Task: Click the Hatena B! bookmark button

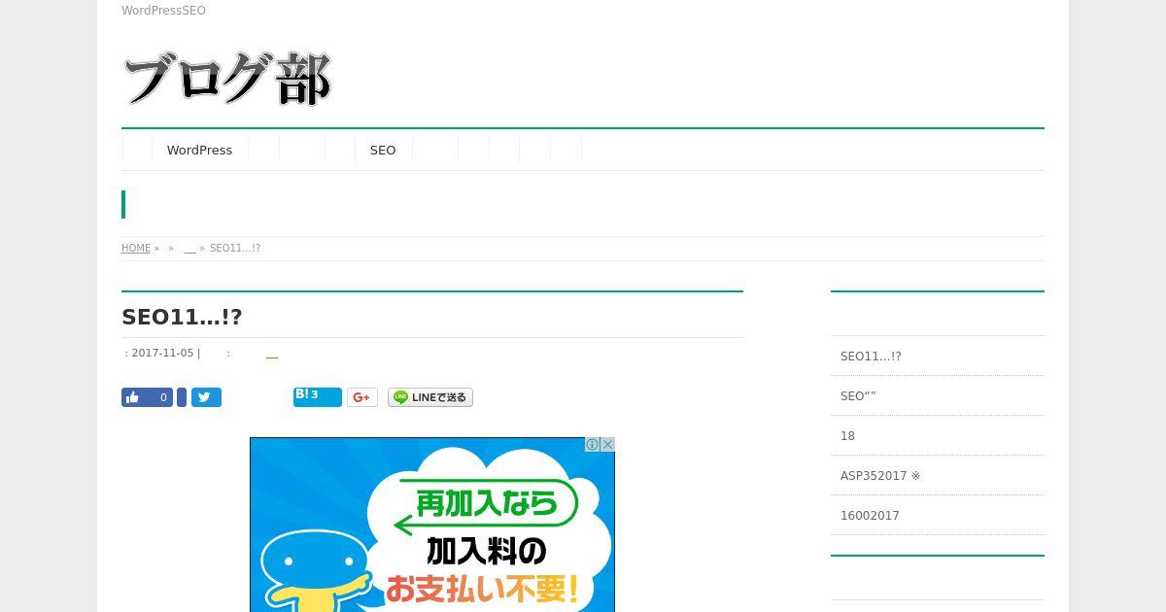Action: [x=318, y=396]
